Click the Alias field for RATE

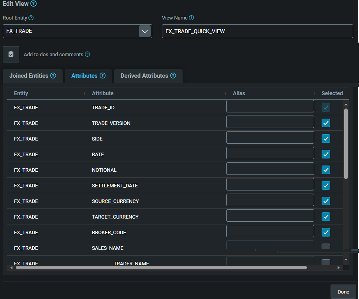point(270,153)
